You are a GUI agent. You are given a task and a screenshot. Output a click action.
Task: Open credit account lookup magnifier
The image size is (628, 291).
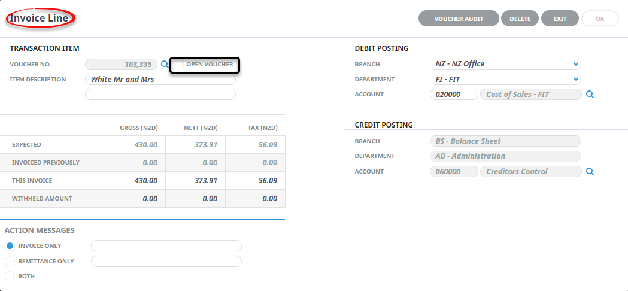point(590,172)
